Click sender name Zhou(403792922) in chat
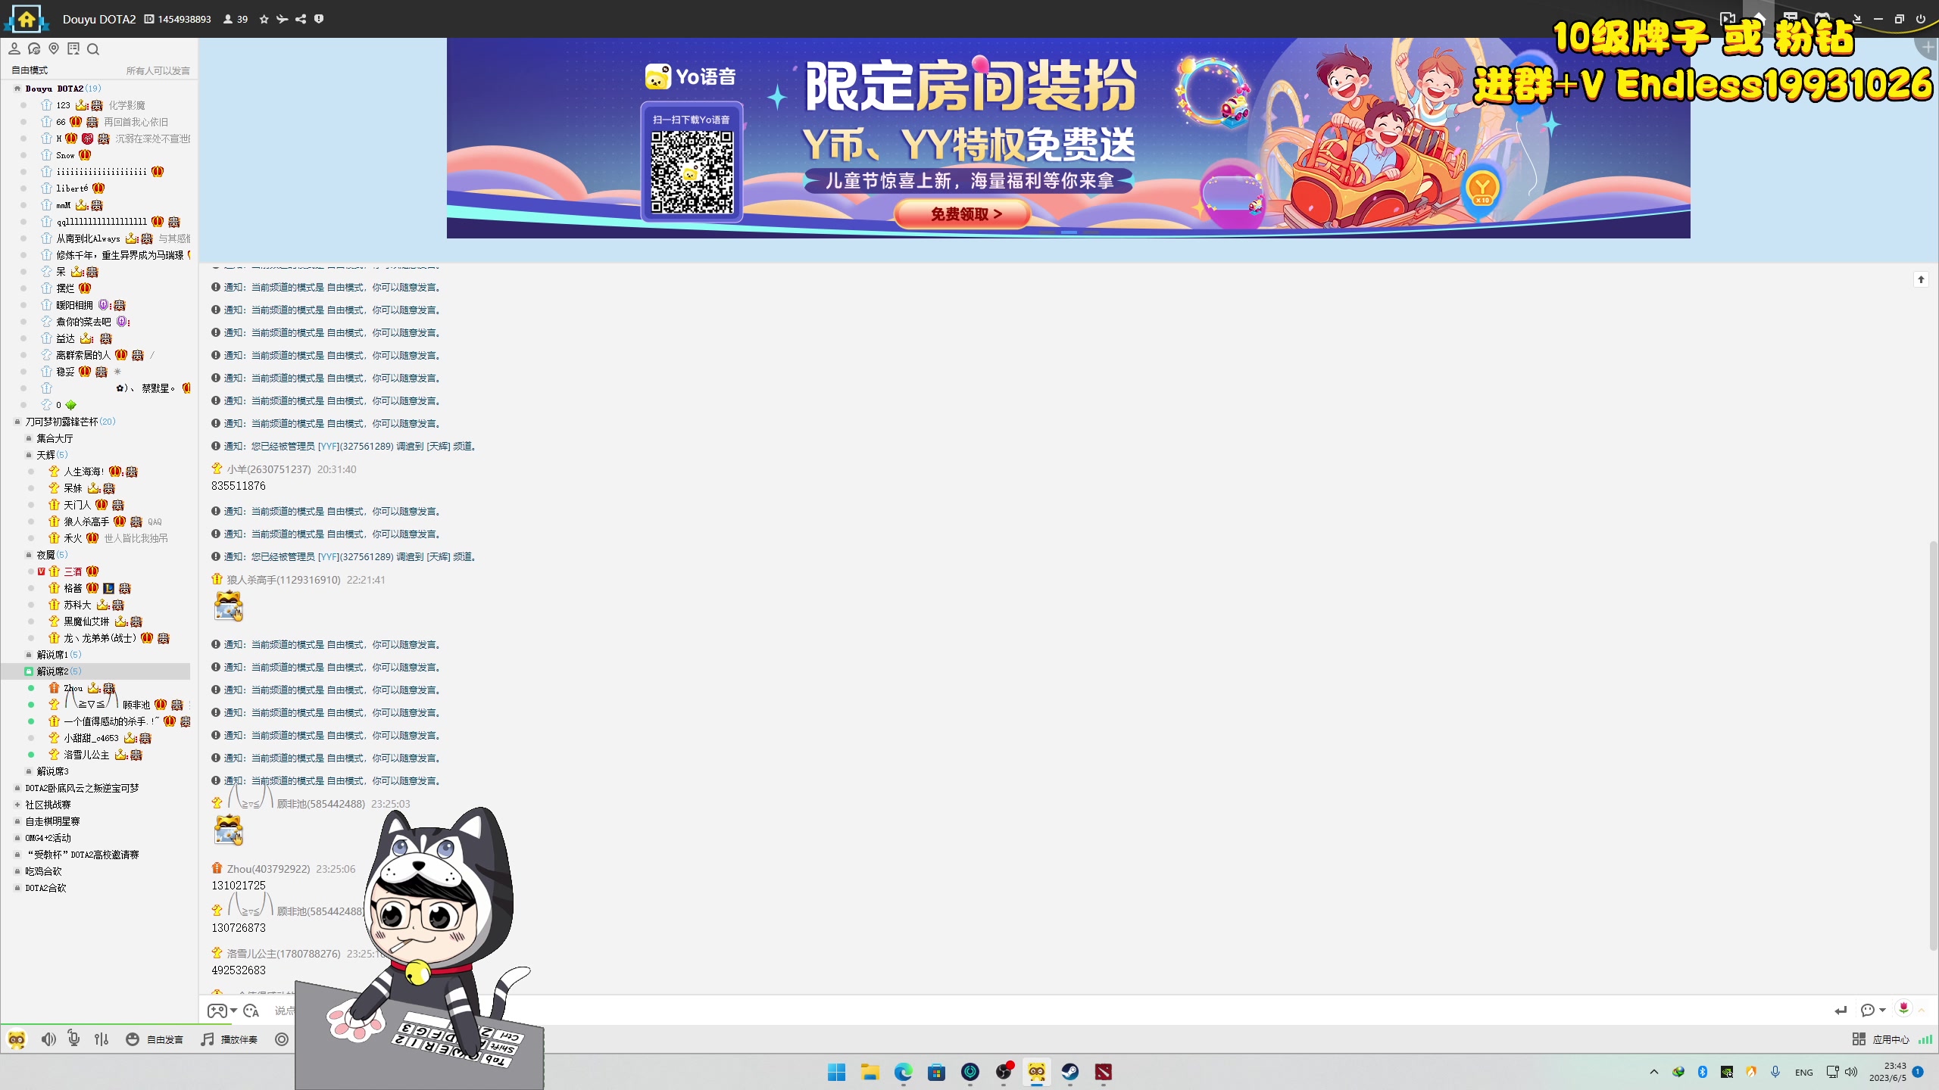The image size is (1939, 1090). [268, 869]
